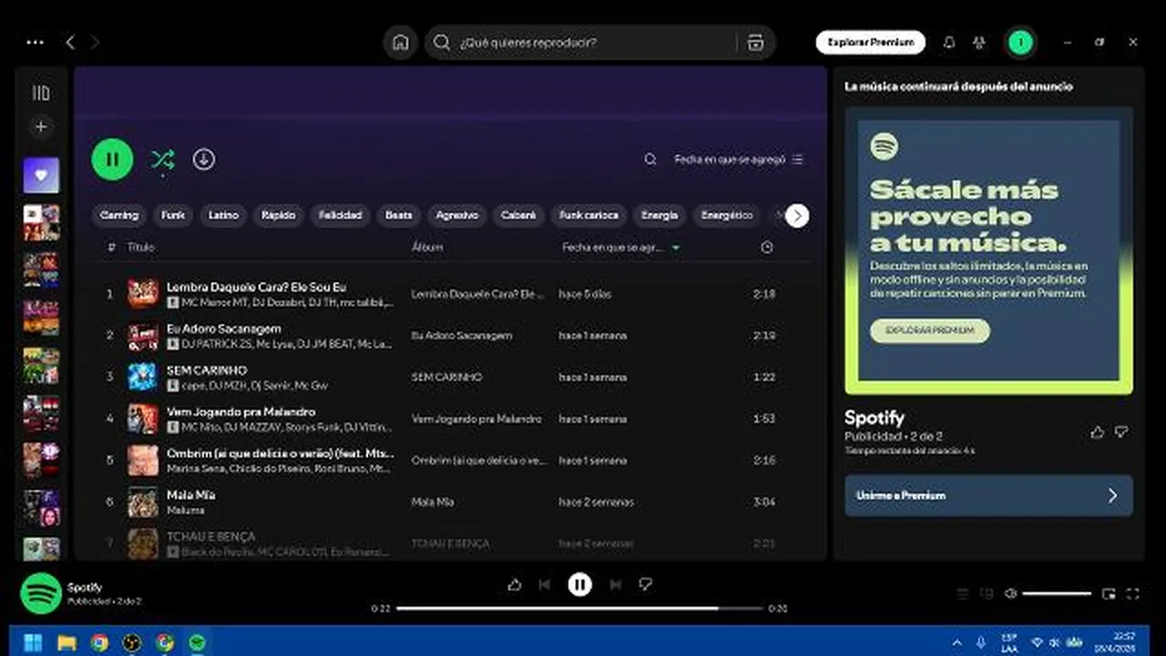Image resolution: width=1166 pixels, height=656 pixels.
Task: Enter full screen mode icon
Action: [x=1133, y=594]
